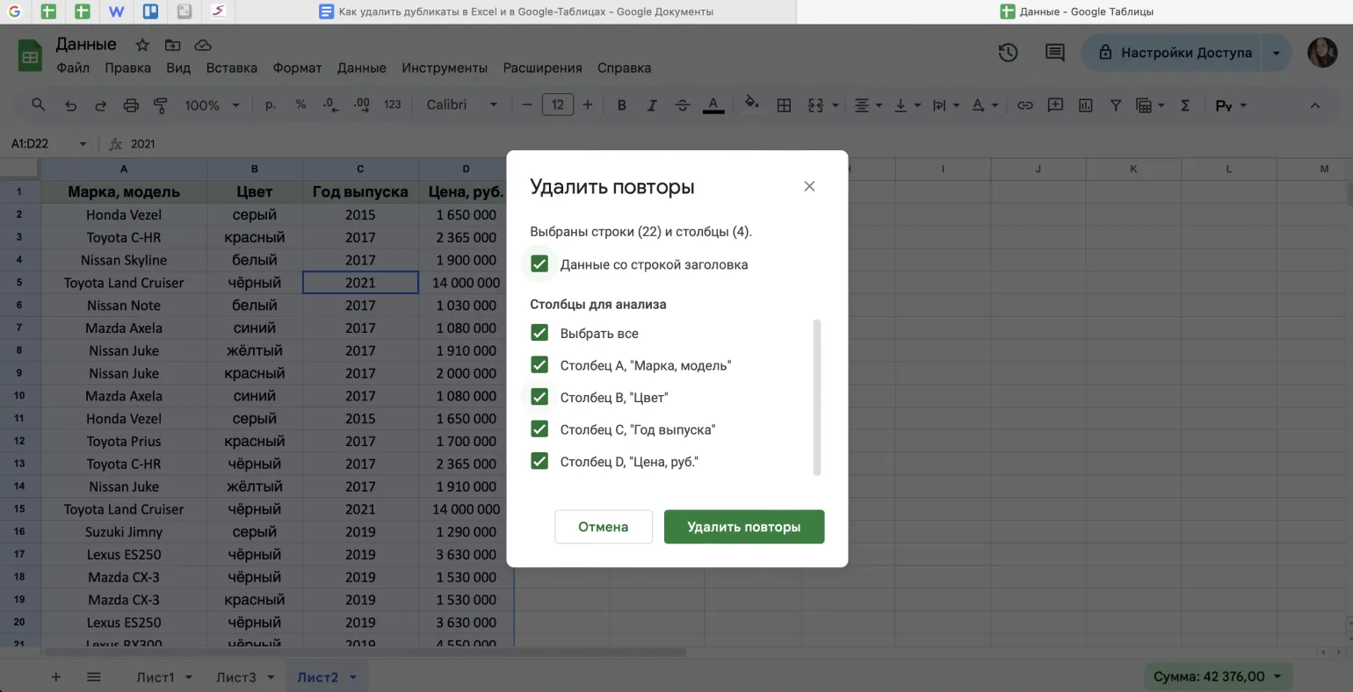The height and width of the screenshot is (692, 1353).
Task: Open version history clock icon
Action: click(1008, 53)
